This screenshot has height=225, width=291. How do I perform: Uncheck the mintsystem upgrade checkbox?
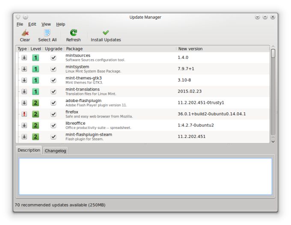[x=53, y=69]
